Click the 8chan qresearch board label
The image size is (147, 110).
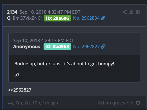(x=116, y=103)
